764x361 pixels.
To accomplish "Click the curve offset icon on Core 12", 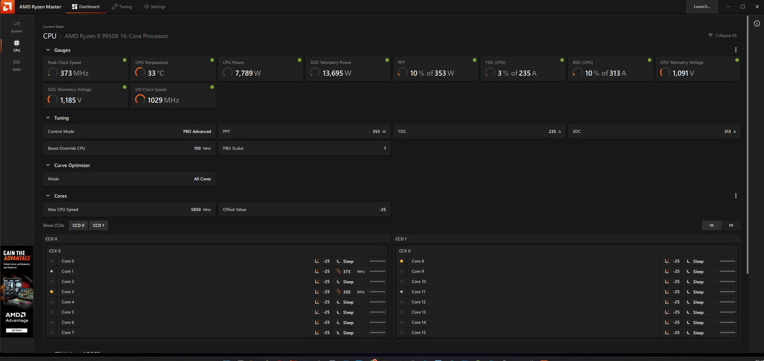I will tap(667, 302).
